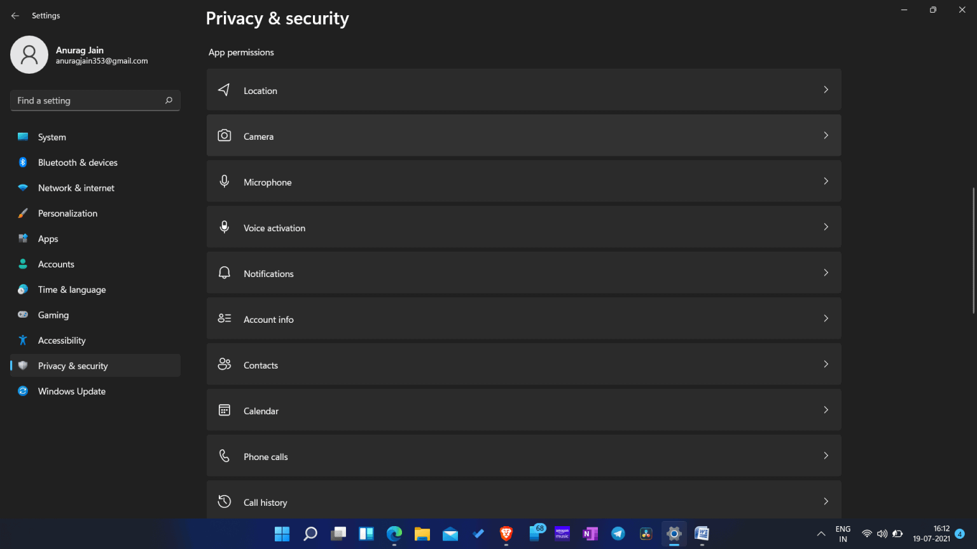Click the Windows Update icon in sidebar

[23, 391]
